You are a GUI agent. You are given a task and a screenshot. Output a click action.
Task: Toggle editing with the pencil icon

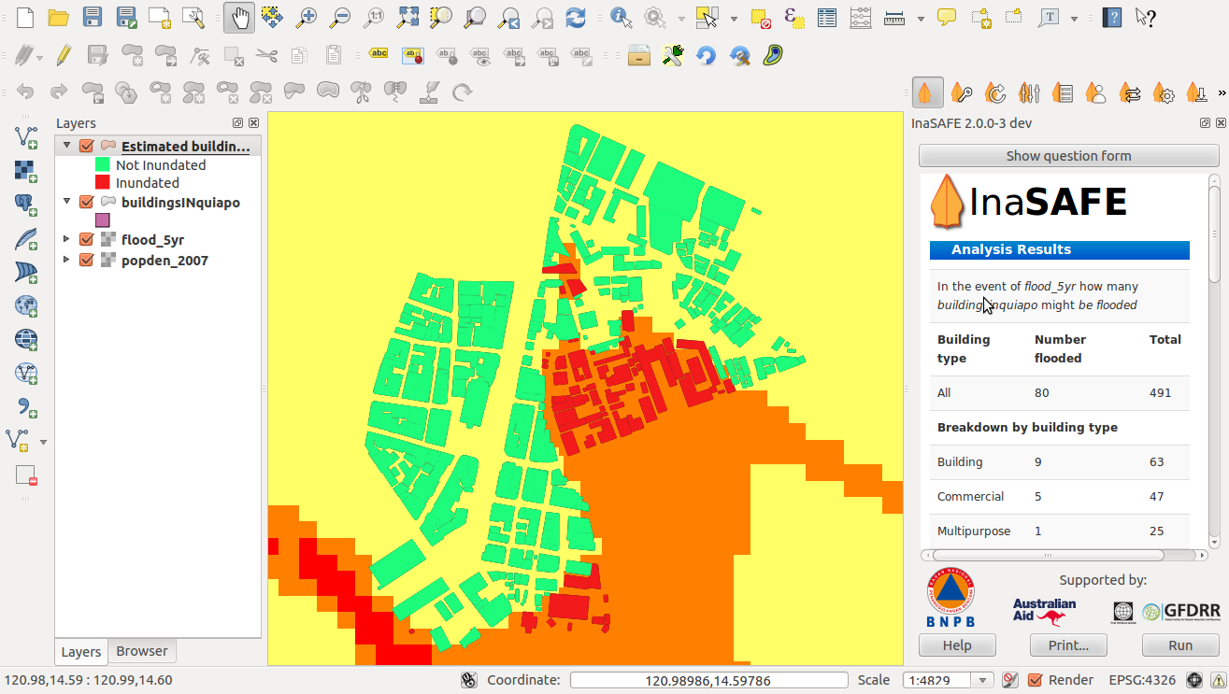pyautogui.click(x=63, y=55)
